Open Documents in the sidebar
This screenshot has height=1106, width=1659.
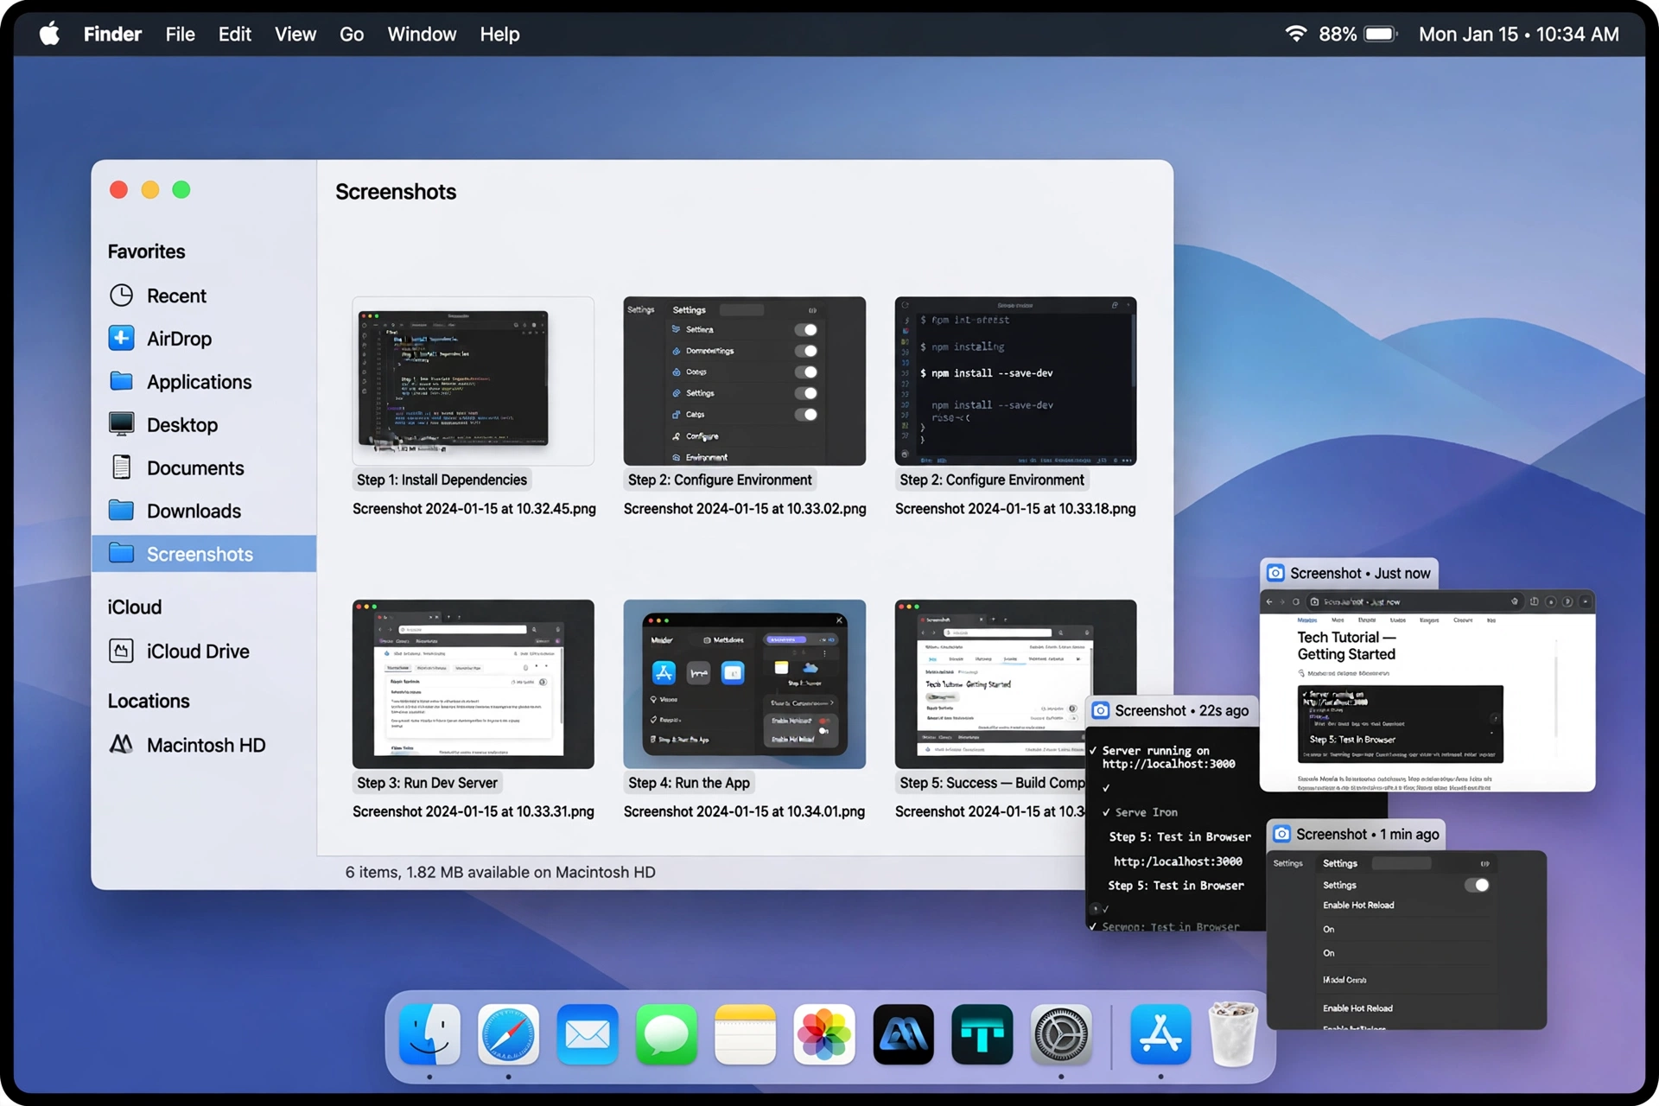[x=204, y=468]
